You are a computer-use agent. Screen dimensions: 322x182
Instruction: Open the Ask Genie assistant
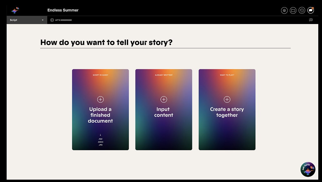(x=308, y=170)
